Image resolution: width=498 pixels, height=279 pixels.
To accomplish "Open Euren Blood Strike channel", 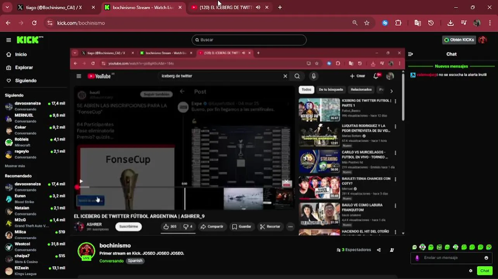I will coord(35,199).
